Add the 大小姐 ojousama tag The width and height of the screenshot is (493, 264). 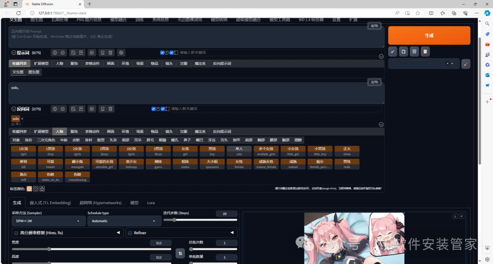pos(212,164)
